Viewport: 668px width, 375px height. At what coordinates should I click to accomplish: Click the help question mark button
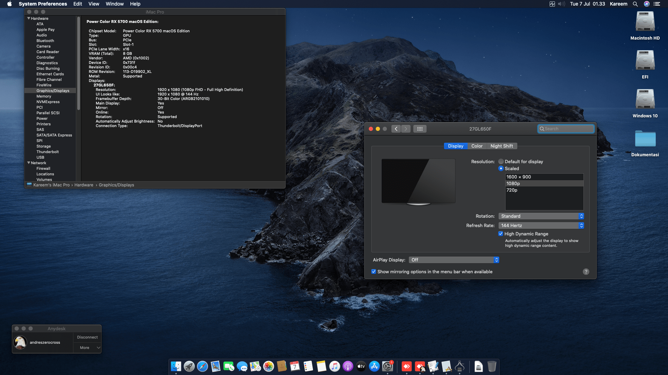[x=586, y=272]
